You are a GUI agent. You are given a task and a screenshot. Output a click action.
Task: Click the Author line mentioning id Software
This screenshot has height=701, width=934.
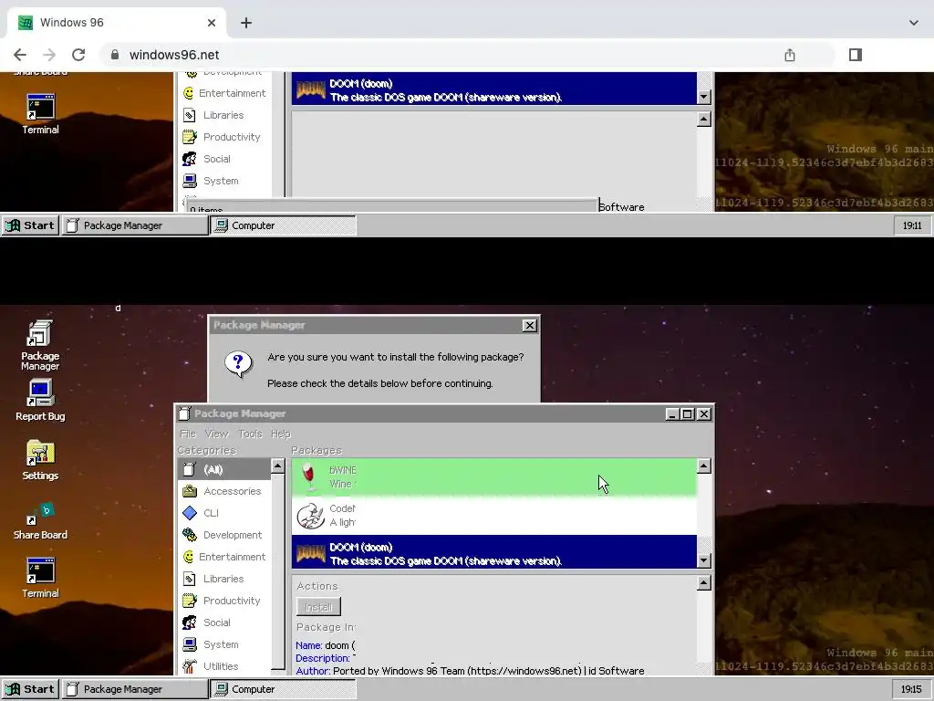(470, 671)
